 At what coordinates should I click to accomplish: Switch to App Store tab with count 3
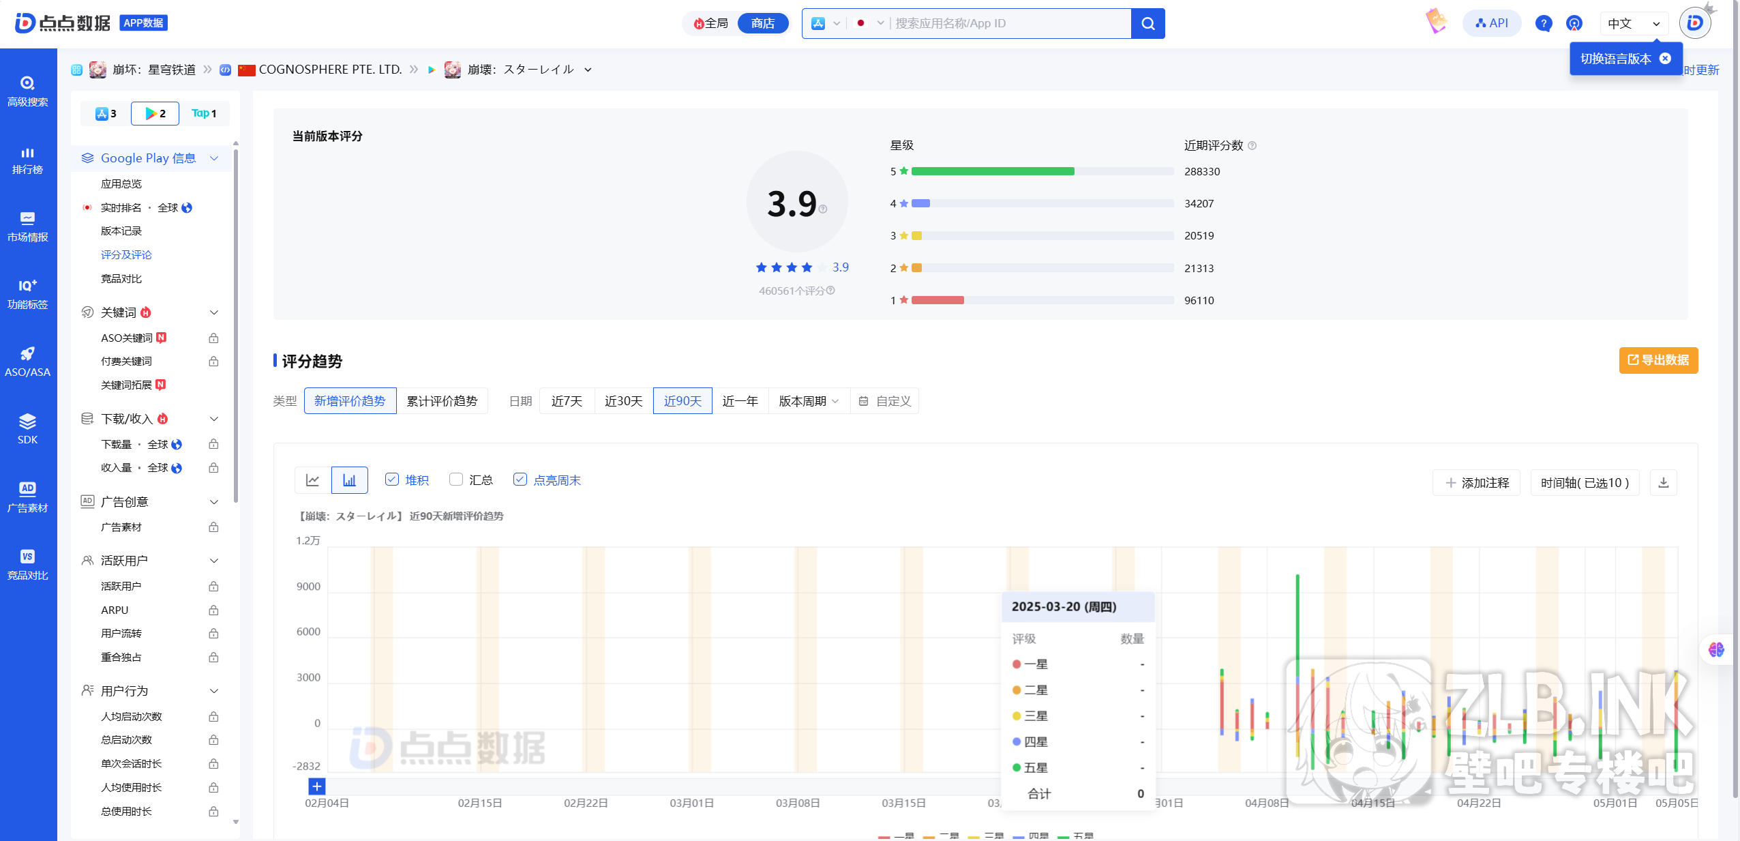(106, 113)
